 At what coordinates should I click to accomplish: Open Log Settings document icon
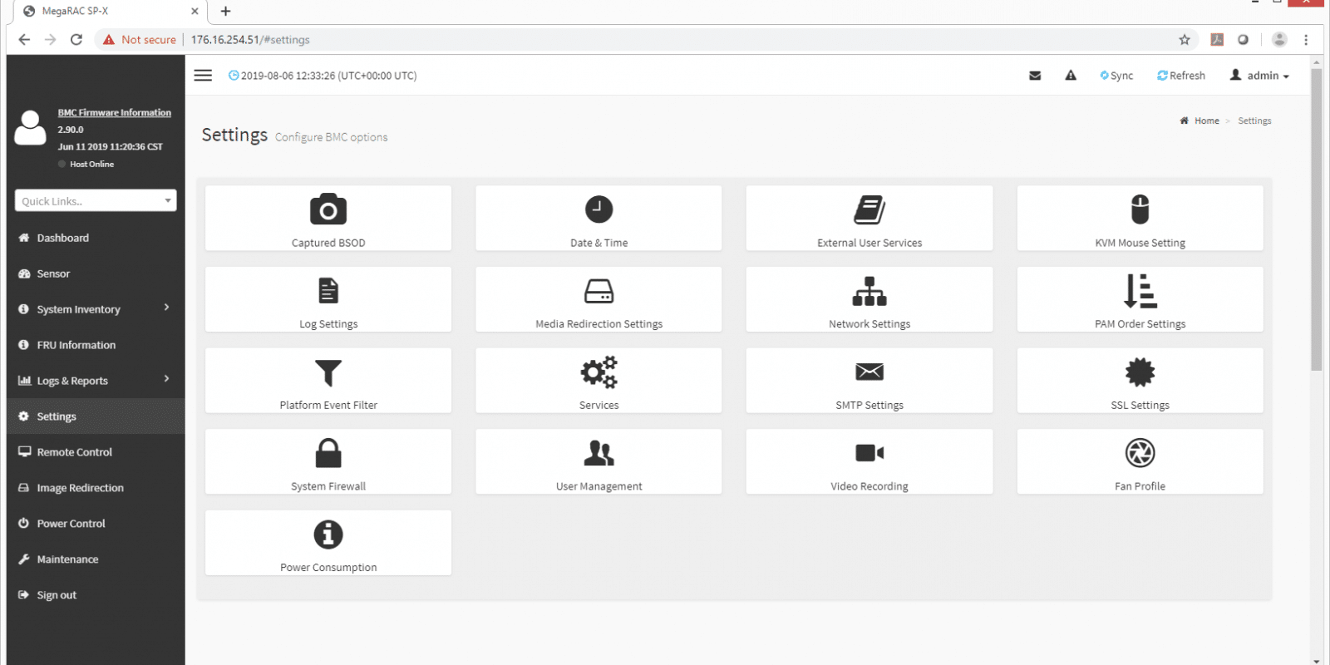328,291
